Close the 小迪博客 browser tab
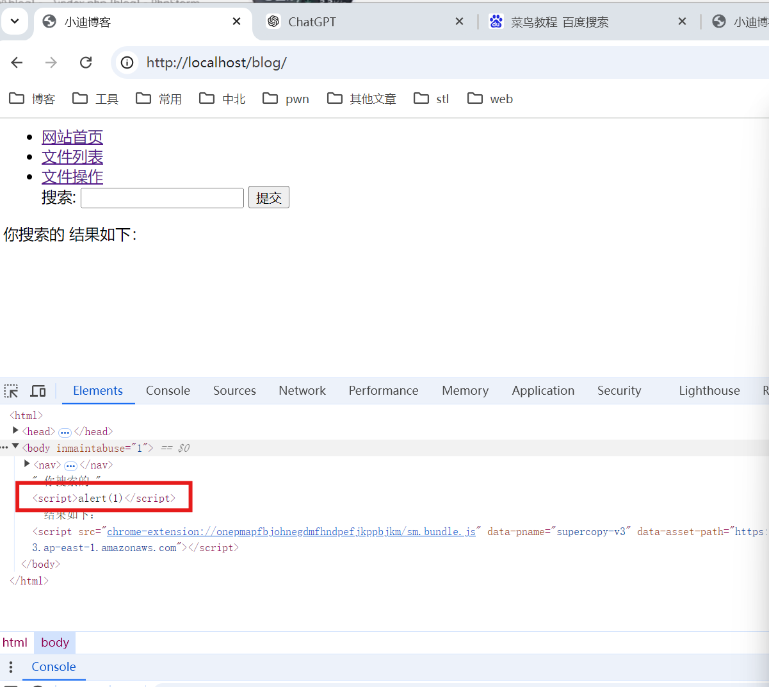Screen dimensions: 769x687 click(236, 21)
